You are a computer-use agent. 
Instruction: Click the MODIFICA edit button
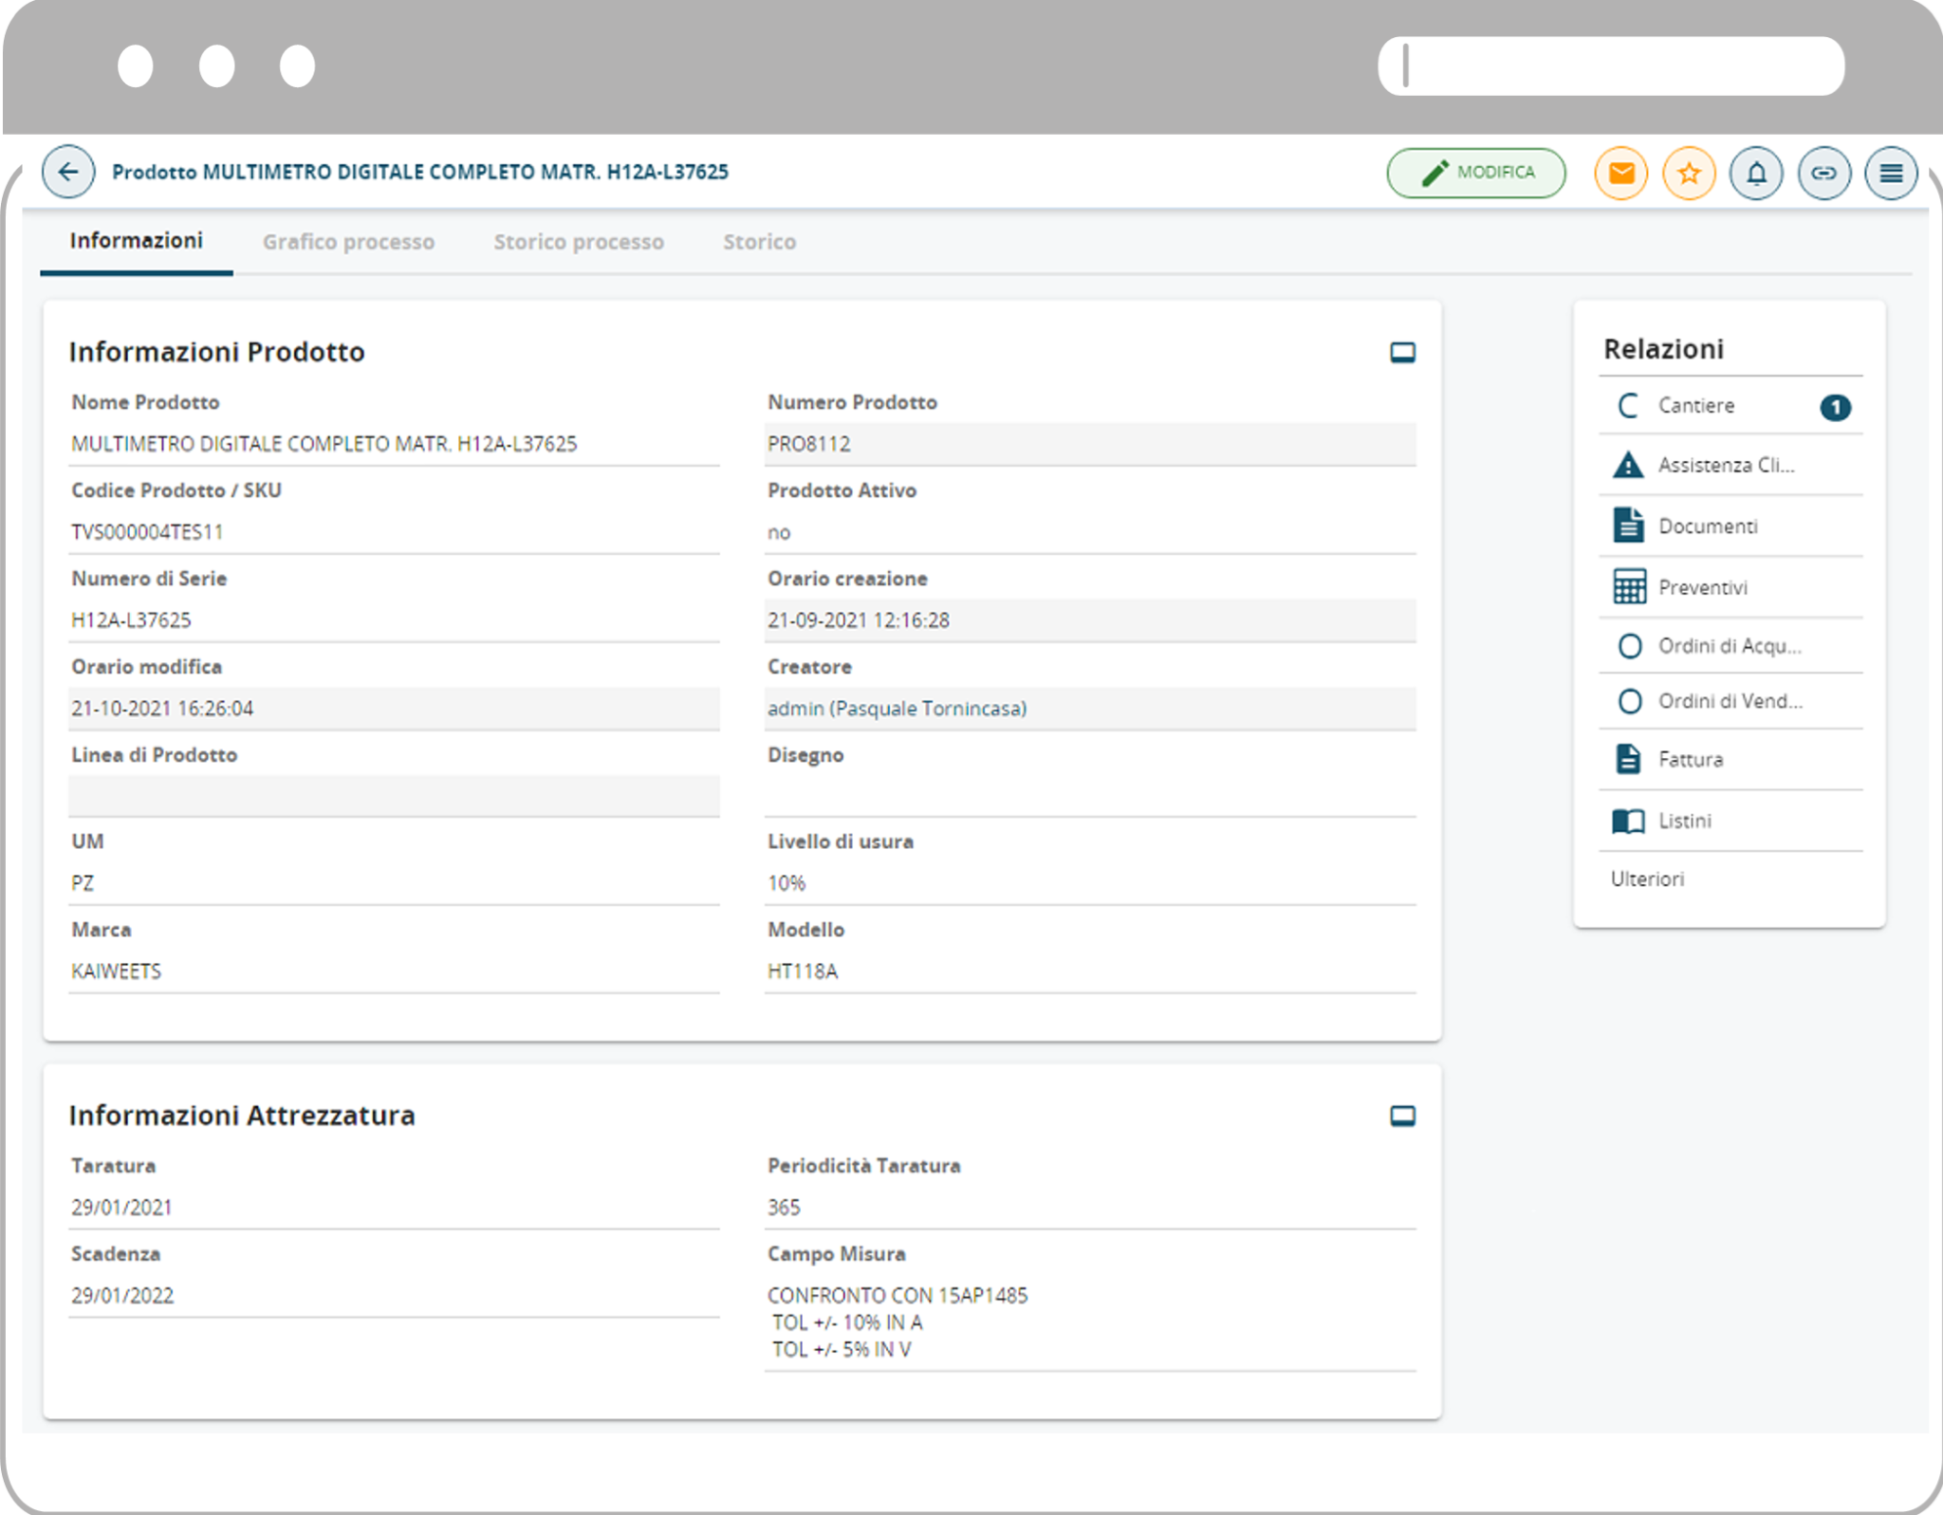click(1476, 173)
